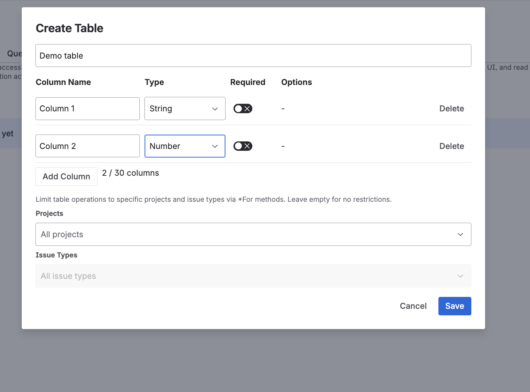
Task: Save the new table
Action: [454, 306]
